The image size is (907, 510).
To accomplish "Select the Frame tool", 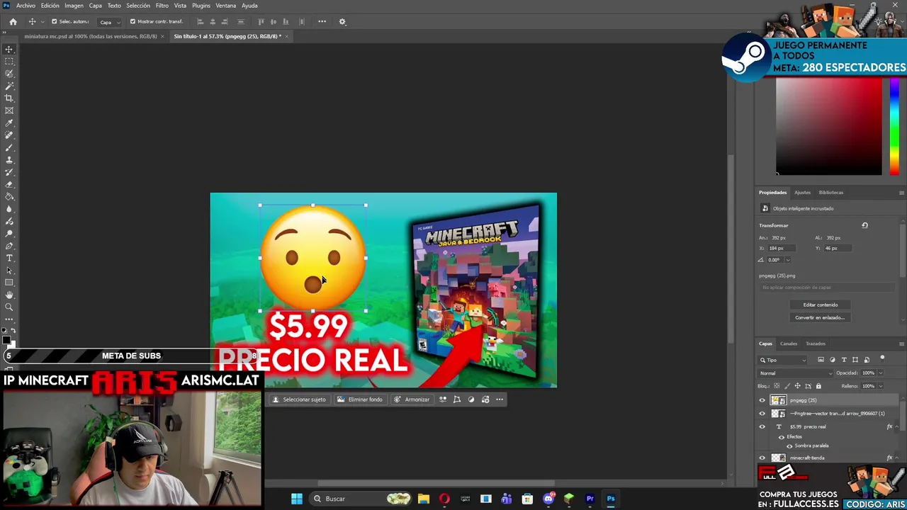I will [9, 110].
